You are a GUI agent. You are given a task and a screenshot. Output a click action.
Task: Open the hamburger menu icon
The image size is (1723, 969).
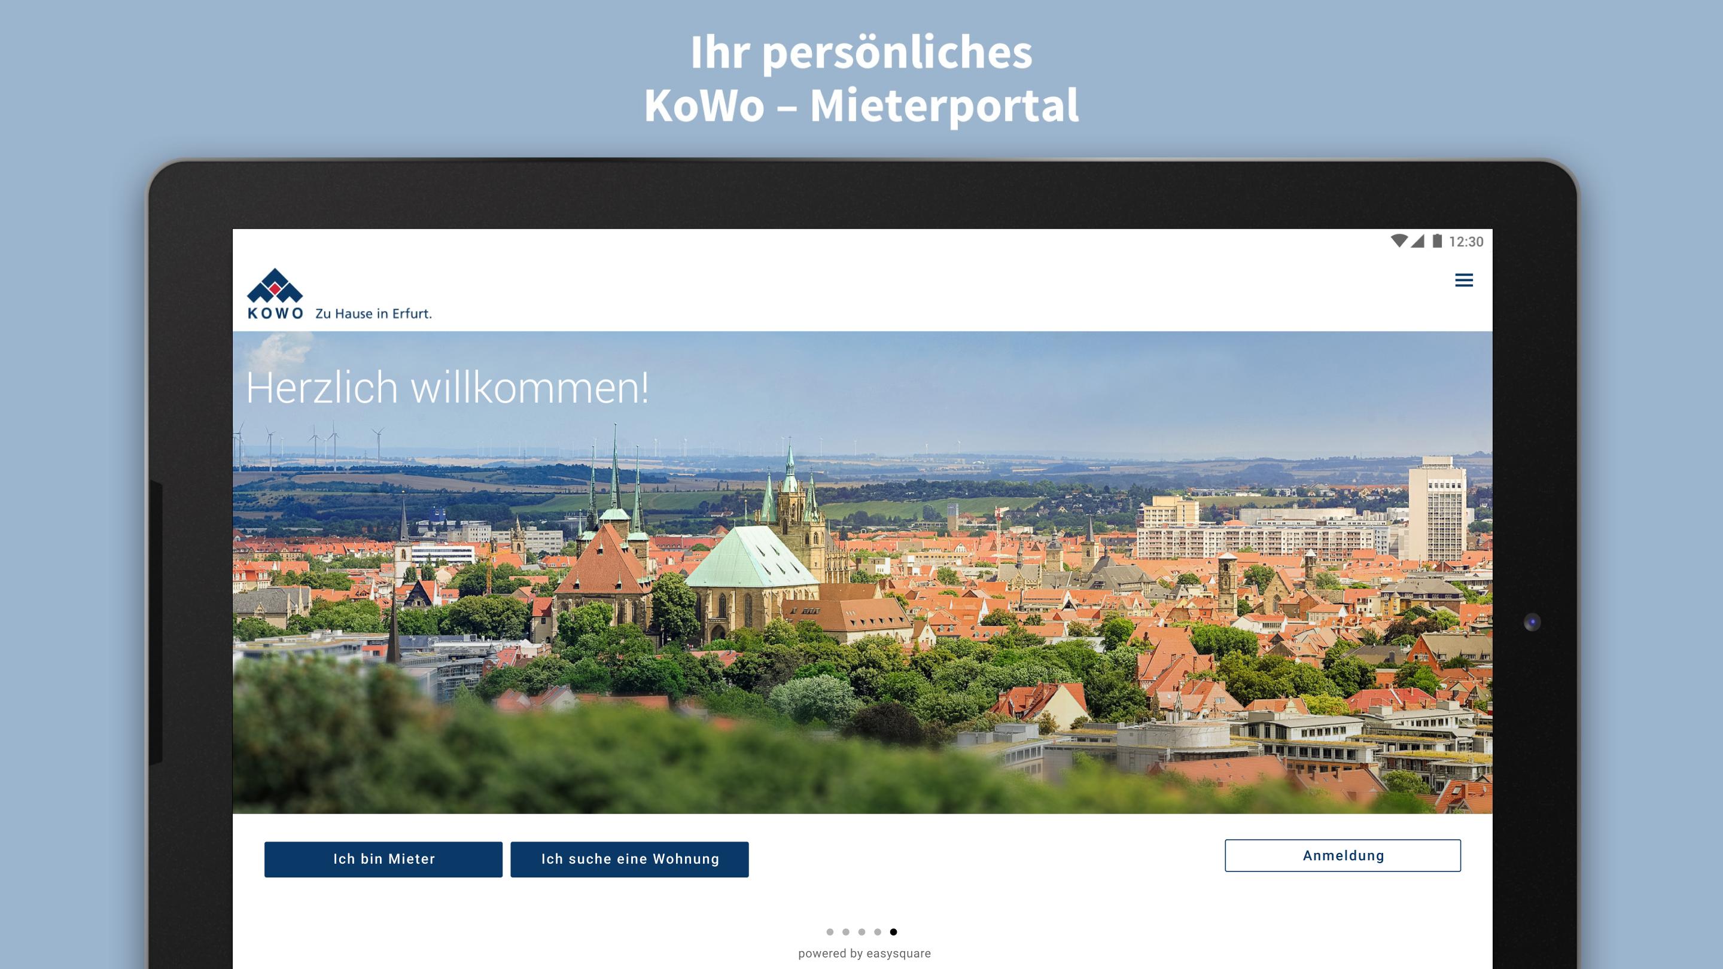tap(1463, 280)
